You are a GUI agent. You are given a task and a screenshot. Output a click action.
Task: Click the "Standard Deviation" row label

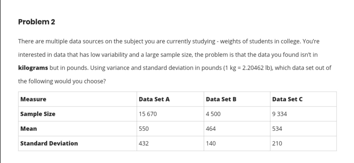click(x=49, y=143)
